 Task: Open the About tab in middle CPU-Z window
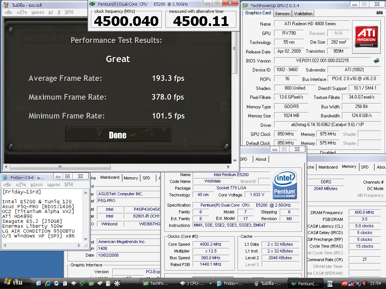click(x=261, y=159)
